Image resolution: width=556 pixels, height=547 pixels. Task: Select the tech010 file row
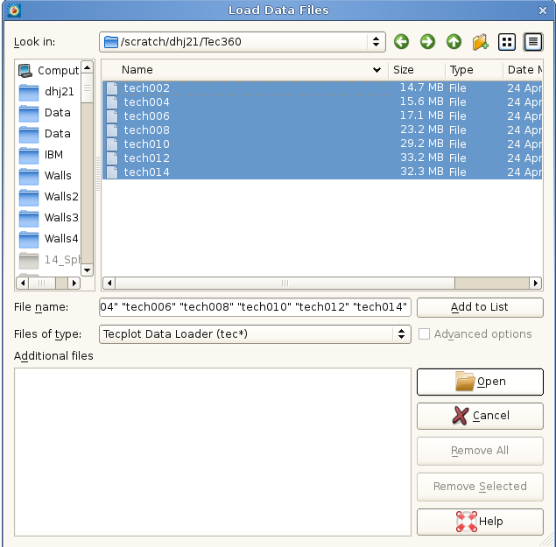(x=147, y=144)
